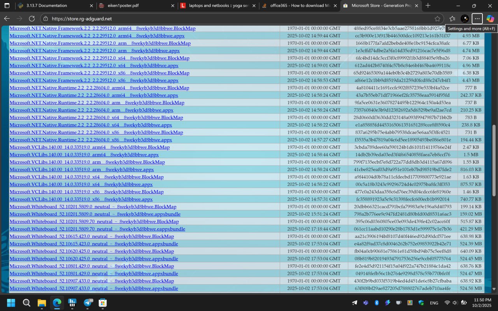Viewport: 498px width, 311px height.
Task: Click the address bar URL field
Action: coord(233,19)
